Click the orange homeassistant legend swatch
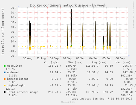This screenshot has height=105, width=136. tap(5, 79)
